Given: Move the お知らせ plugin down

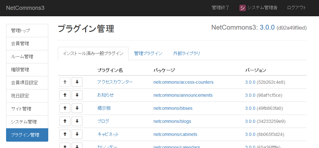Looking at the screenshot, I should (x=77, y=95).
